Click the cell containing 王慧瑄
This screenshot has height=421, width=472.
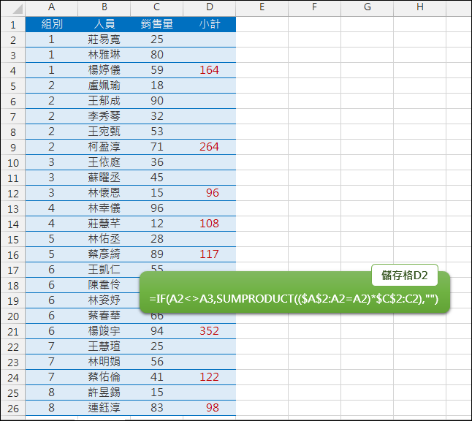[x=104, y=346]
